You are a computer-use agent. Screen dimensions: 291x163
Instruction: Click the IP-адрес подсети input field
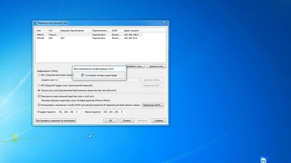pyautogui.click(x=68, y=112)
